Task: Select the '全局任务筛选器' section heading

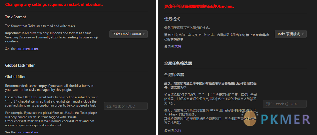Action: pyautogui.click(x=178, y=63)
